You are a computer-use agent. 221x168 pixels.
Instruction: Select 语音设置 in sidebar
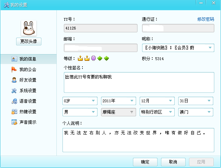click(28, 101)
